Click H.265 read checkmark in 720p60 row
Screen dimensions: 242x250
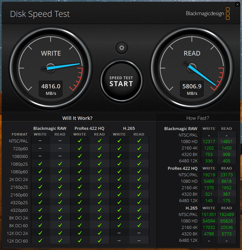coord(139,148)
